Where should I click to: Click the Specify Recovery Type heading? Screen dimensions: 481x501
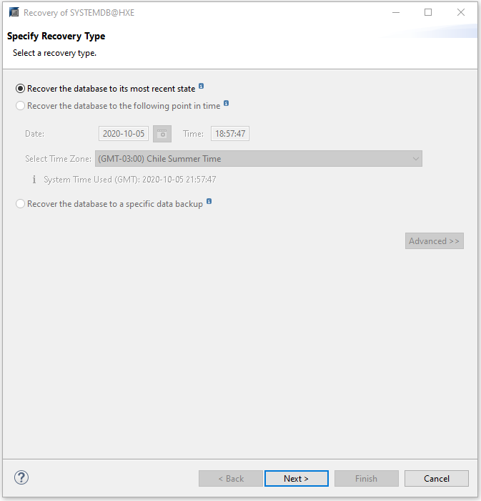pyautogui.click(x=56, y=36)
